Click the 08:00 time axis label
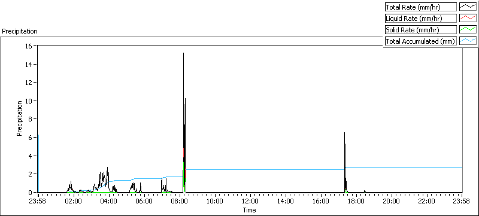 (179, 201)
